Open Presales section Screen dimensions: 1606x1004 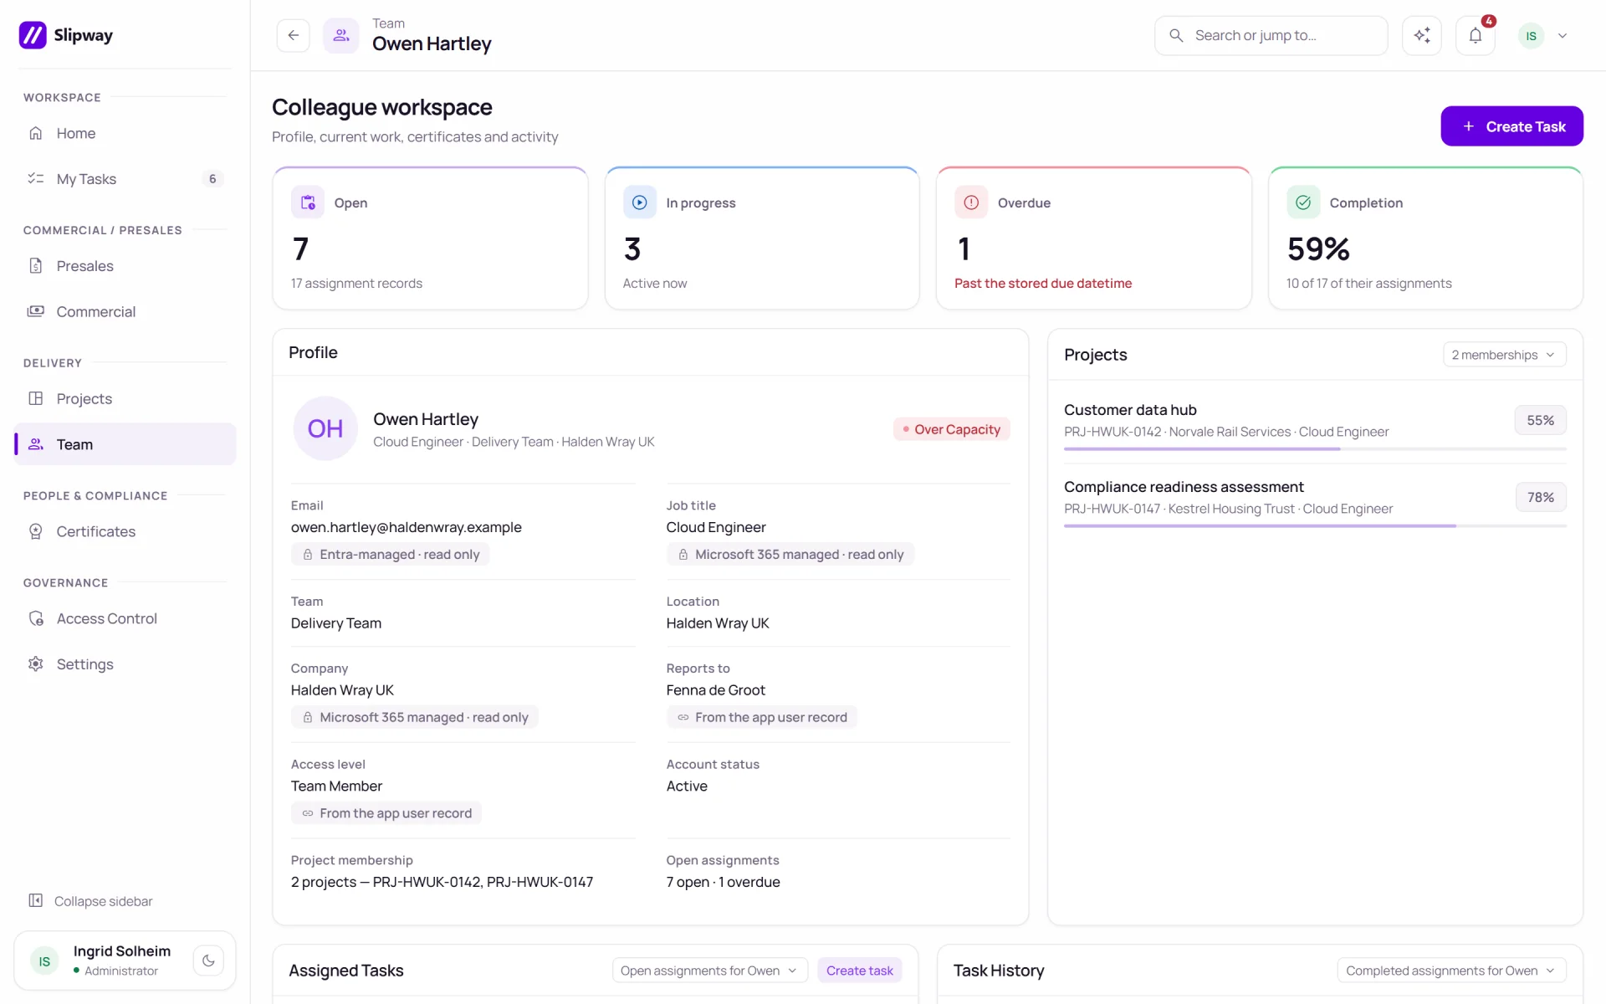pos(125,266)
